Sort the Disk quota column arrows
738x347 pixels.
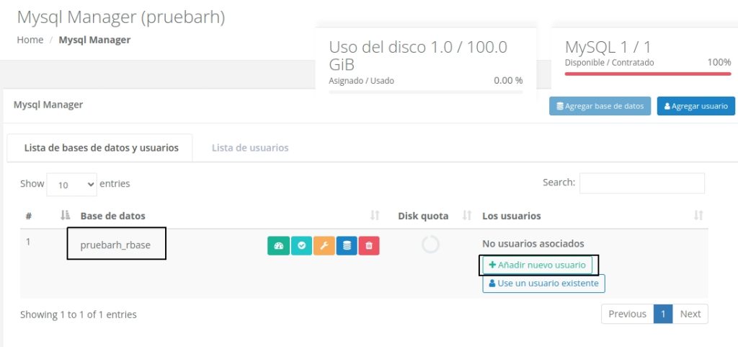(x=466, y=216)
